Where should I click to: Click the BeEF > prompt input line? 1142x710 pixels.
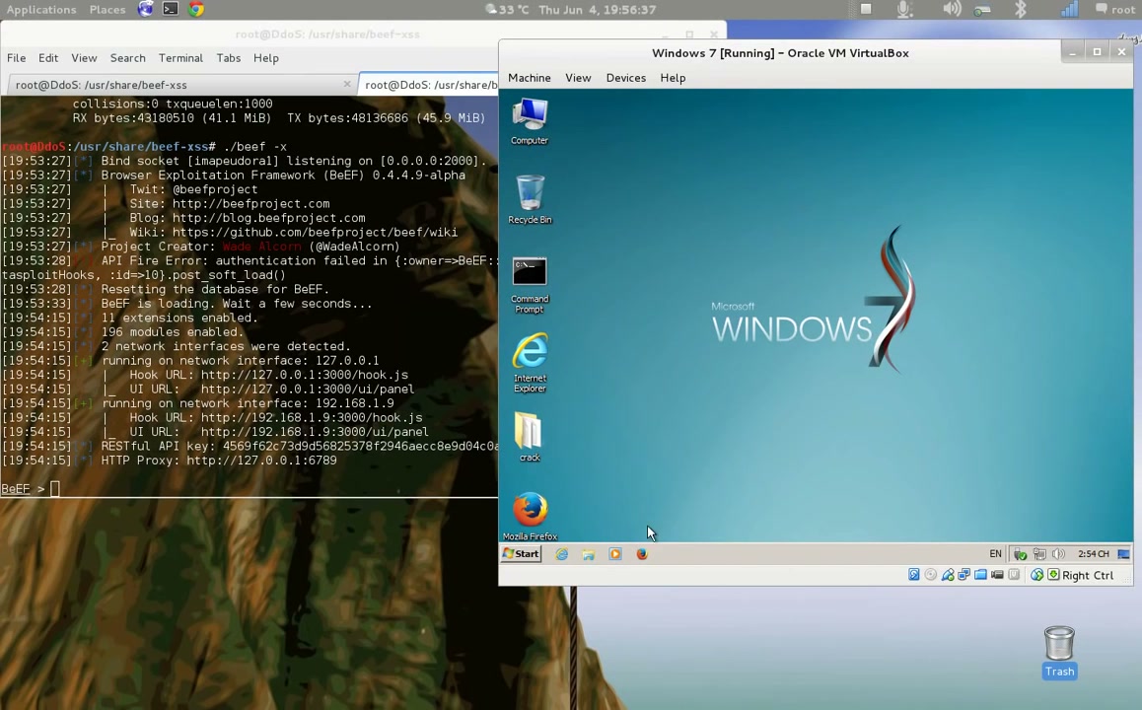pos(250,489)
